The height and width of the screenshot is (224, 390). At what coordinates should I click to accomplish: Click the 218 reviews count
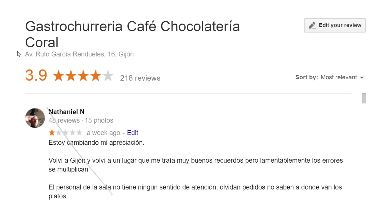[140, 78]
